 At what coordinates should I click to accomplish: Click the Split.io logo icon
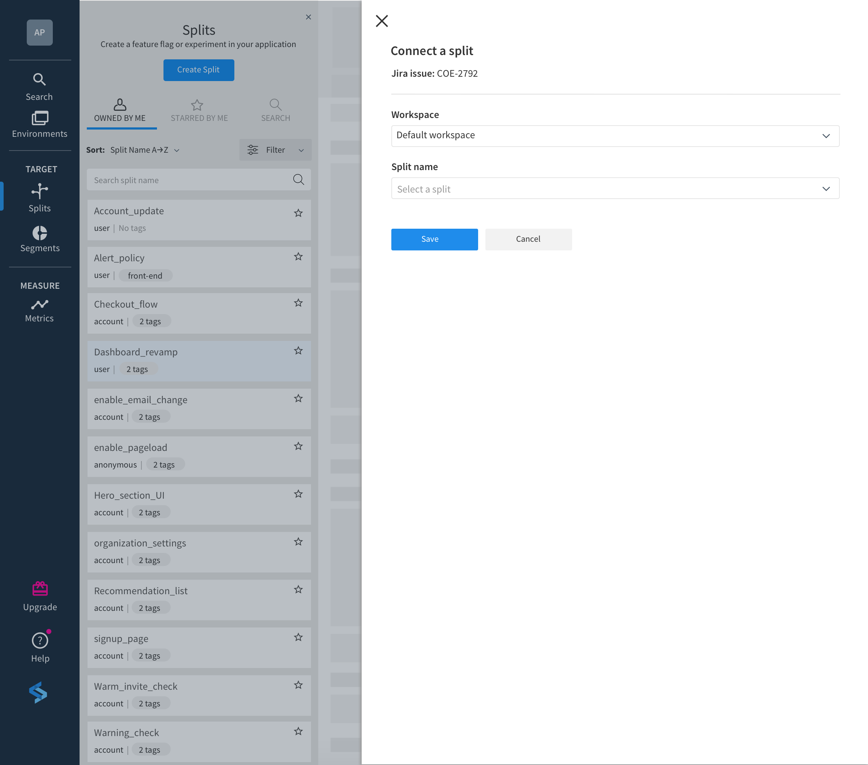point(40,693)
